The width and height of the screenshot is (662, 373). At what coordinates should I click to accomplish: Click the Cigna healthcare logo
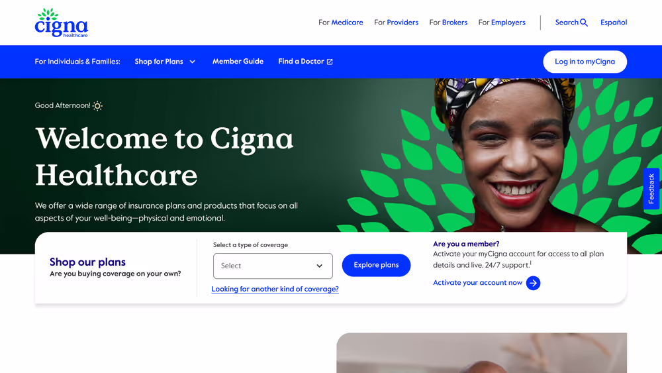(x=61, y=23)
